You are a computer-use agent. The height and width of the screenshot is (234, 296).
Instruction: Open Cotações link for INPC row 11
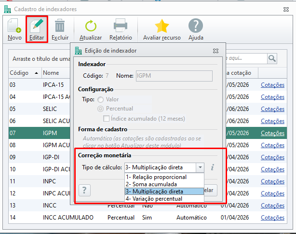pyautogui.click(x=272, y=181)
